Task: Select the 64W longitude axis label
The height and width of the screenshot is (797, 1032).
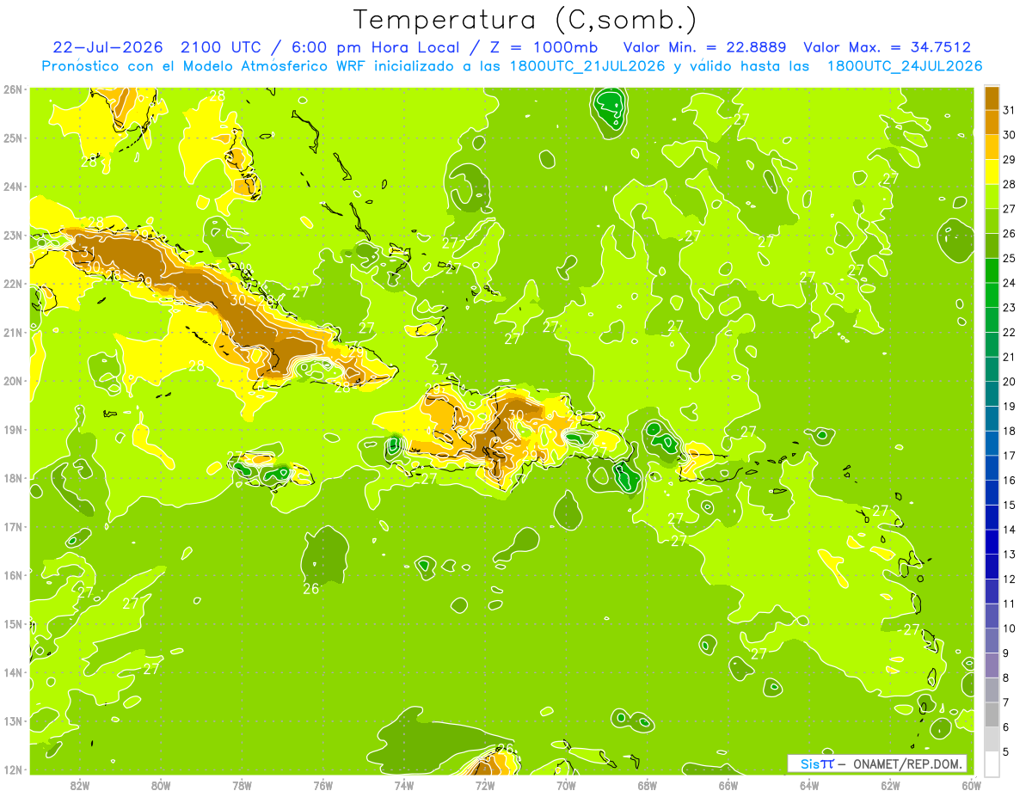Action: (809, 784)
